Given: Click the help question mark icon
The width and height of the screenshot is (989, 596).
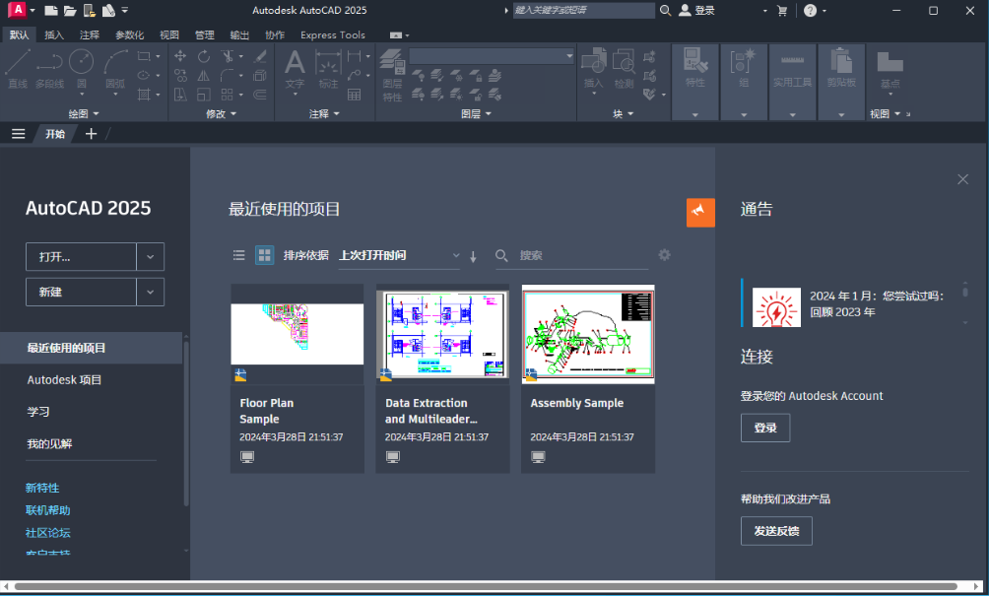Looking at the screenshot, I should point(811,10).
